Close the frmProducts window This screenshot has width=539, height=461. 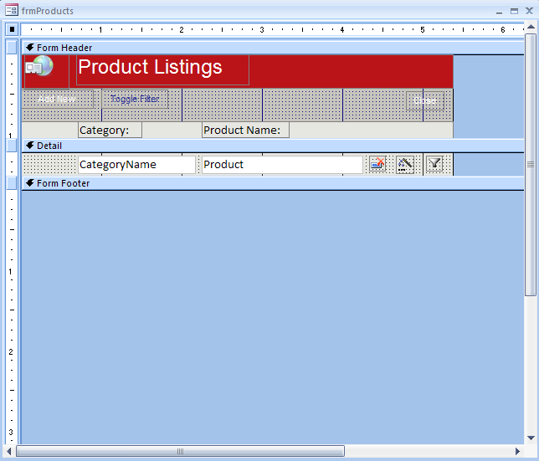529,11
